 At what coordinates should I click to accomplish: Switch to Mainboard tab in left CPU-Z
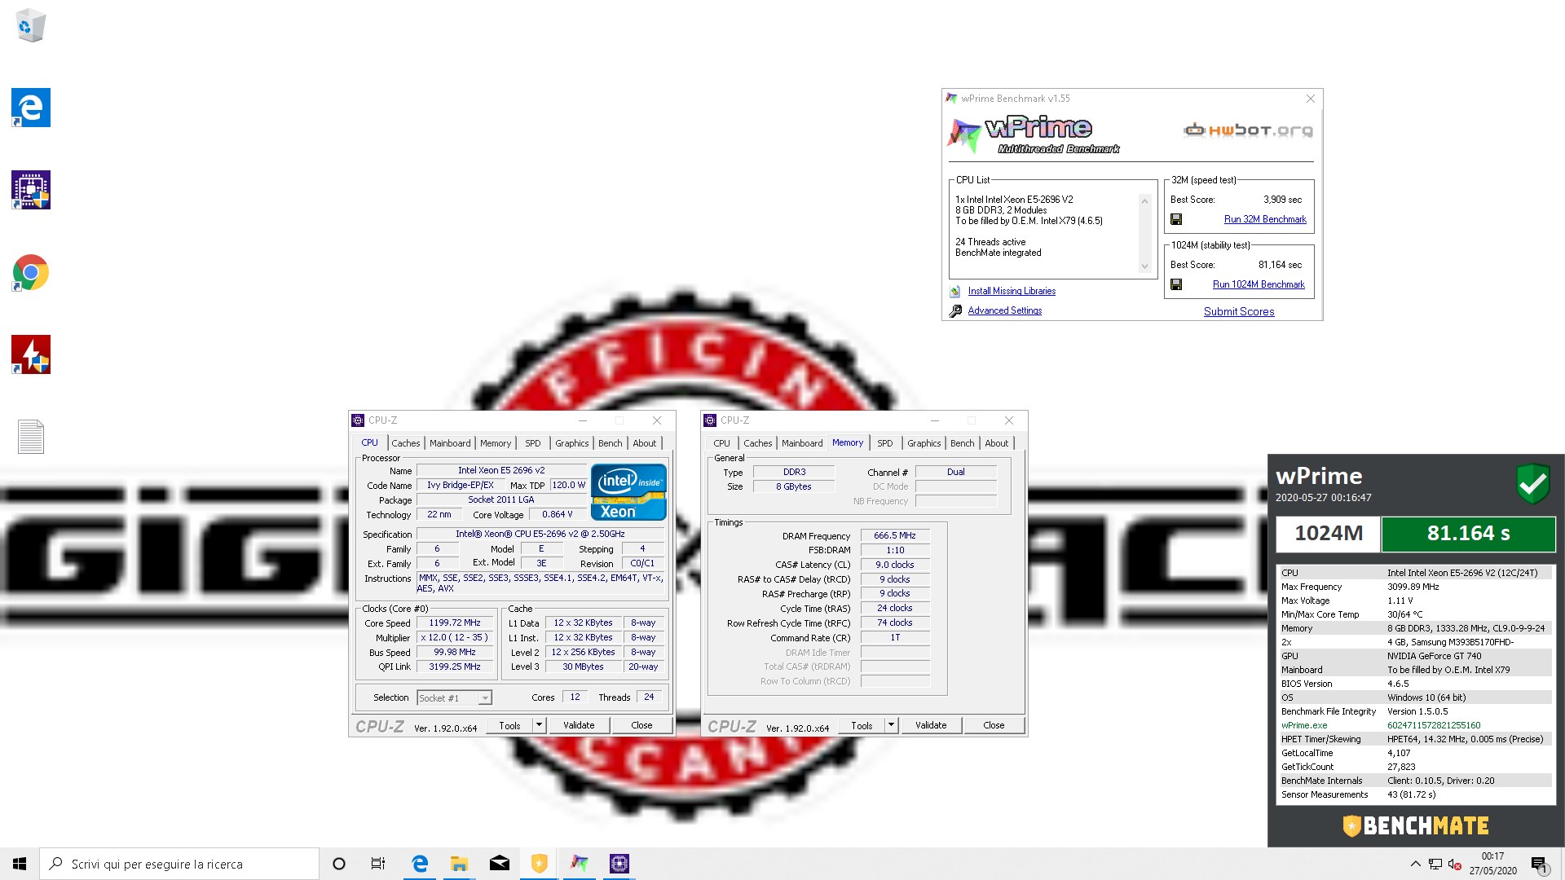coord(450,443)
